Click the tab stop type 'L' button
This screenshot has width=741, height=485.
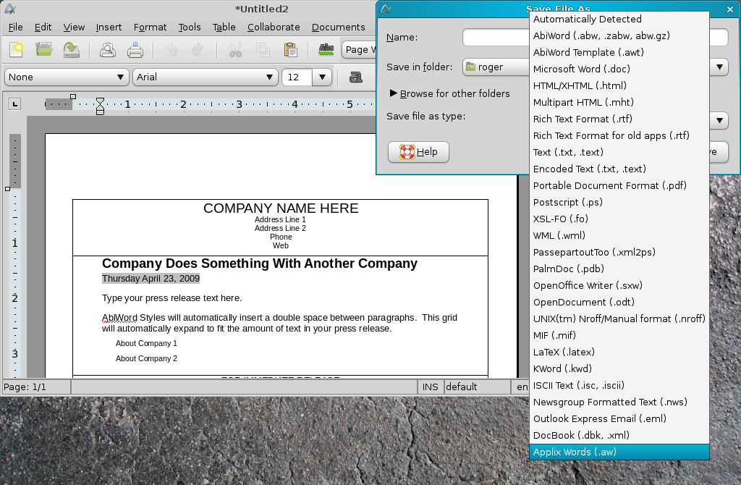coord(14,104)
